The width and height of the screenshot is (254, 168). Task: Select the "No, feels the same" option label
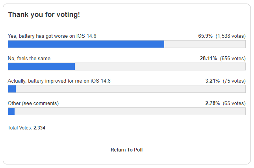pos(29,58)
